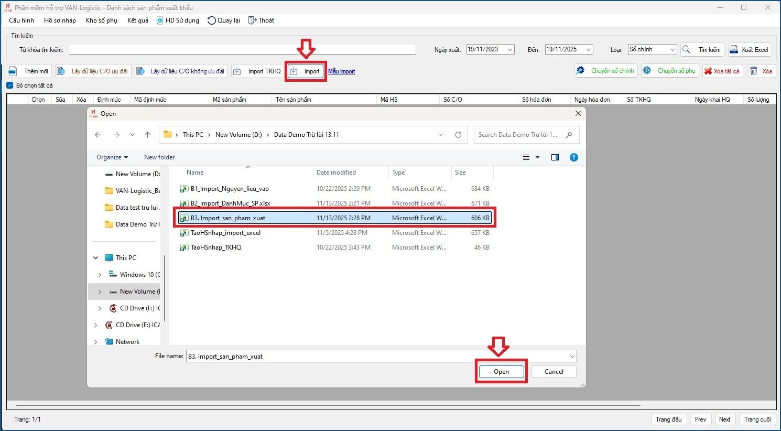Uncheck the Bỏ chọn tất cả checkbox
Screen dimensions: 781x431
pos(10,85)
